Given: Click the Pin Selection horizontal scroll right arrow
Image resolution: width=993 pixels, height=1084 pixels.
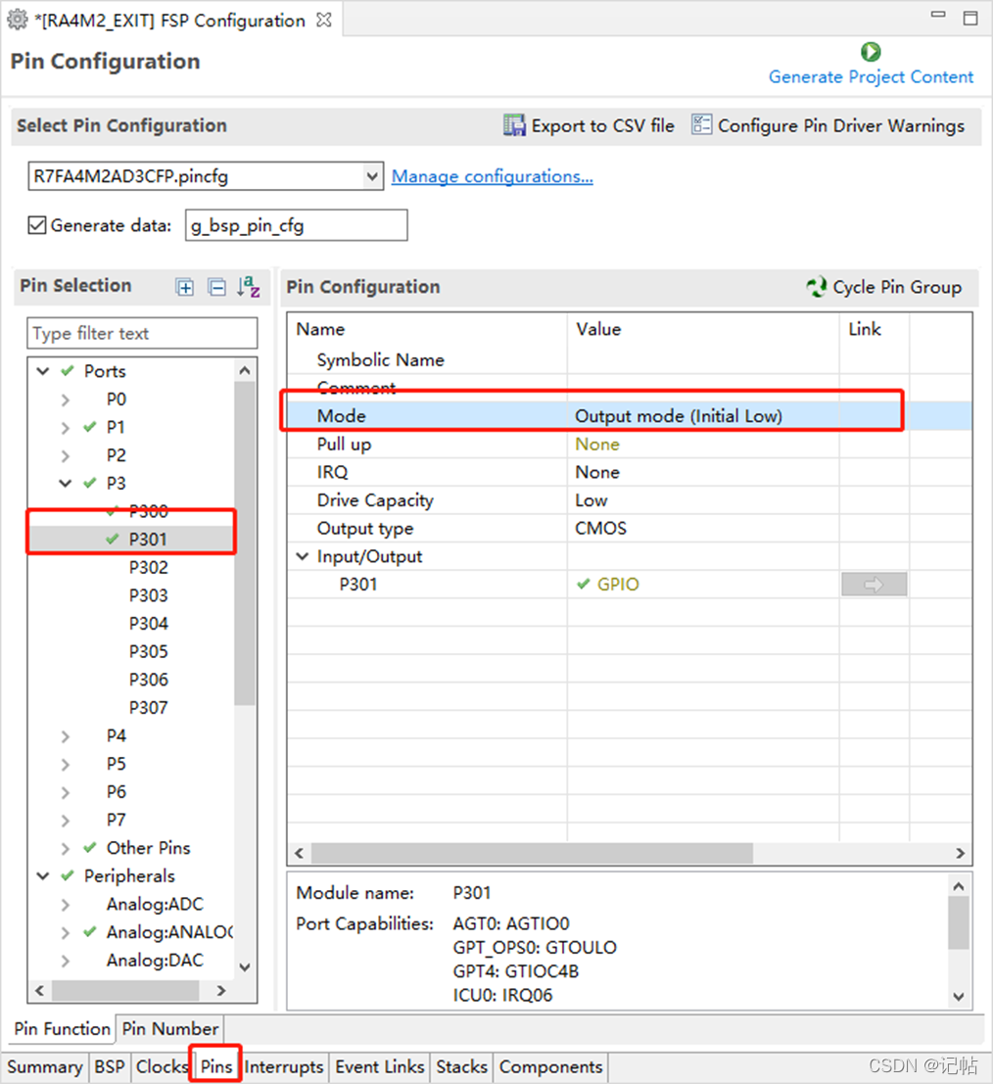Looking at the screenshot, I should [x=221, y=991].
